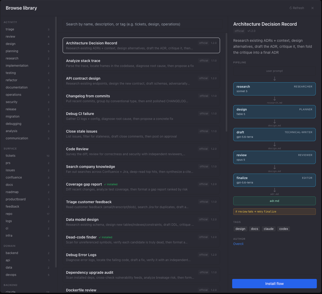Filter by triage activity
The image size is (322, 294).
(27, 29)
